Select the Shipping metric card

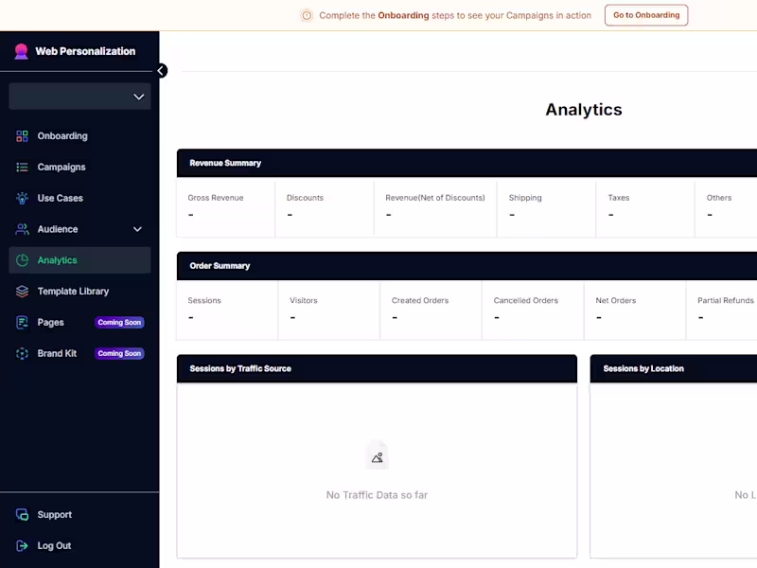point(546,207)
